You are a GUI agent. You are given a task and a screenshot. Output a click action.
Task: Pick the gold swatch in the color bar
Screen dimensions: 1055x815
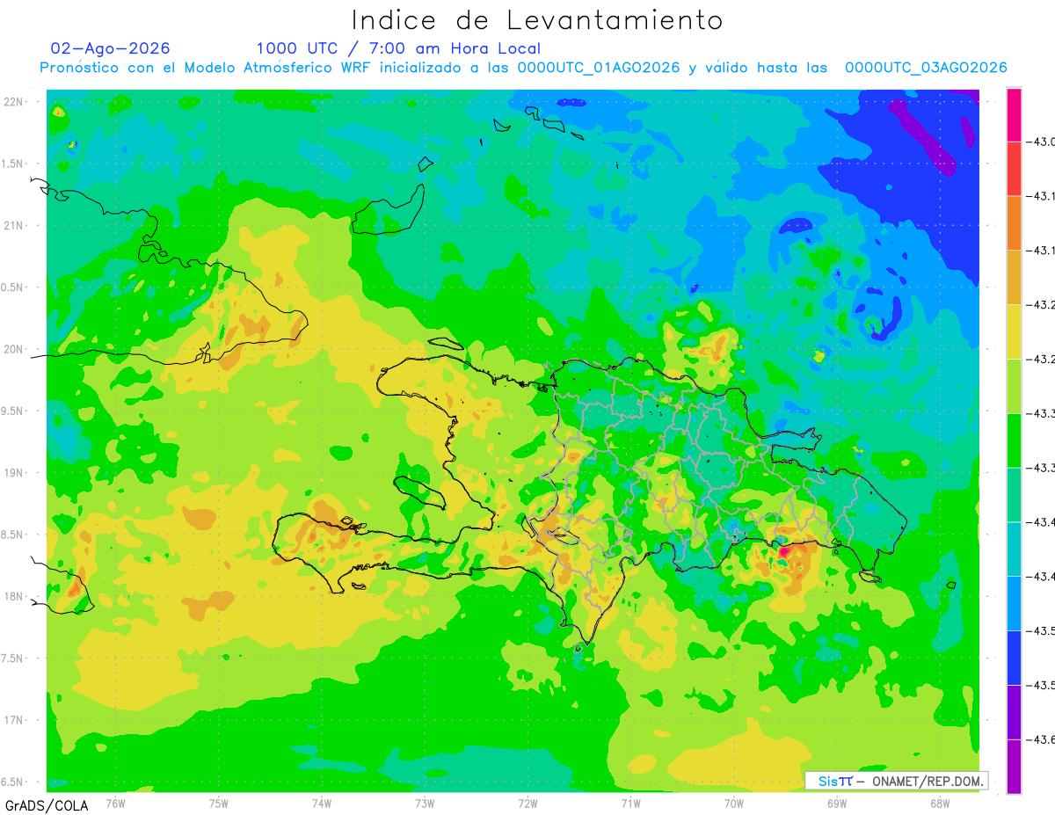tap(1014, 277)
